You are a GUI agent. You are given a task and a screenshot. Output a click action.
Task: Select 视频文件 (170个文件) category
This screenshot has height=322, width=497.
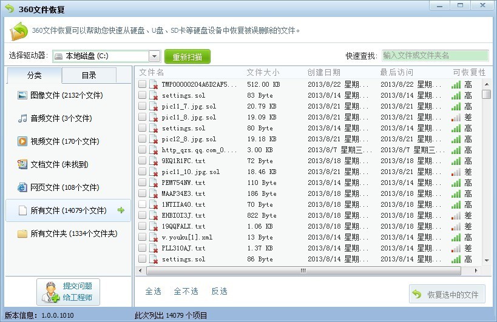pos(68,141)
